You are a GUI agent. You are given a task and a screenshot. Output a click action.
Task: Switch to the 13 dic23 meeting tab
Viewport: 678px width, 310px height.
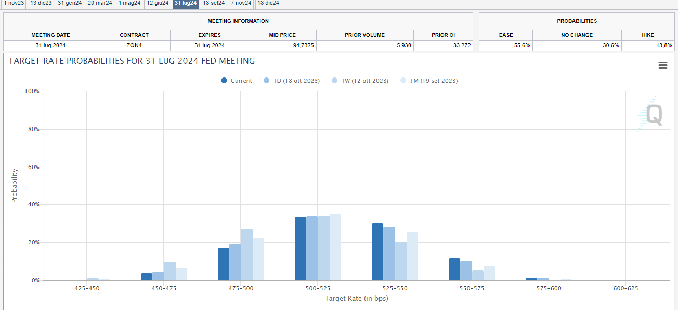[41, 4]
